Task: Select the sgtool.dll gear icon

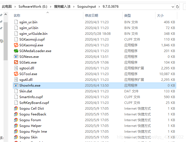Action: coord(16,68)
